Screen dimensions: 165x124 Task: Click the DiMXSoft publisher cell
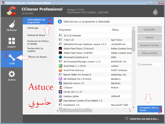tap(115, 96)
